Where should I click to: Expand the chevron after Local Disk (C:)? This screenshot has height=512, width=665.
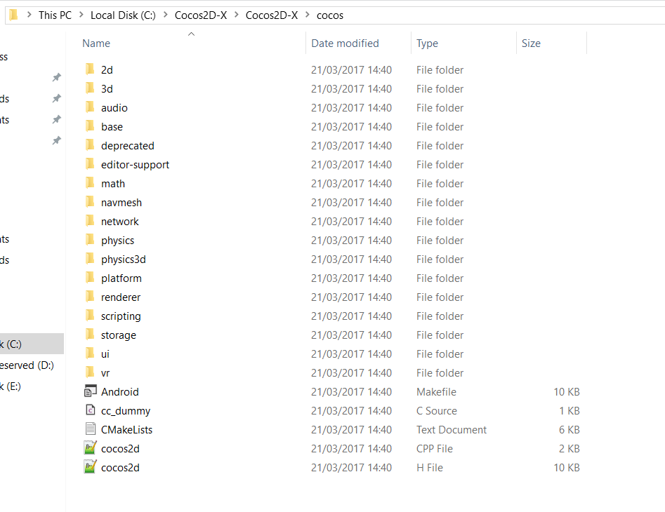click(166, 15)
